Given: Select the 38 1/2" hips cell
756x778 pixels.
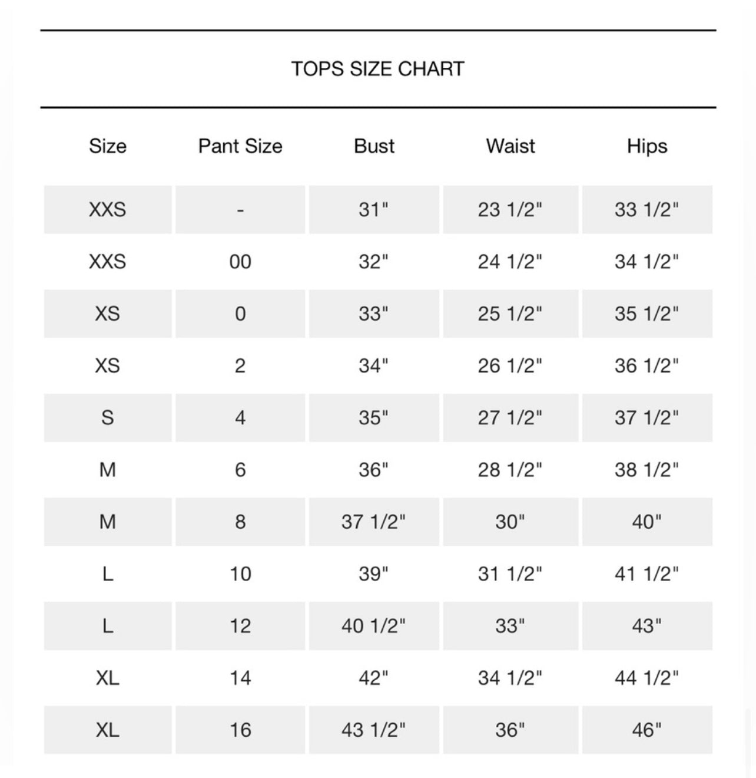Looking at the screenshot, I should (x=646, y=470).
